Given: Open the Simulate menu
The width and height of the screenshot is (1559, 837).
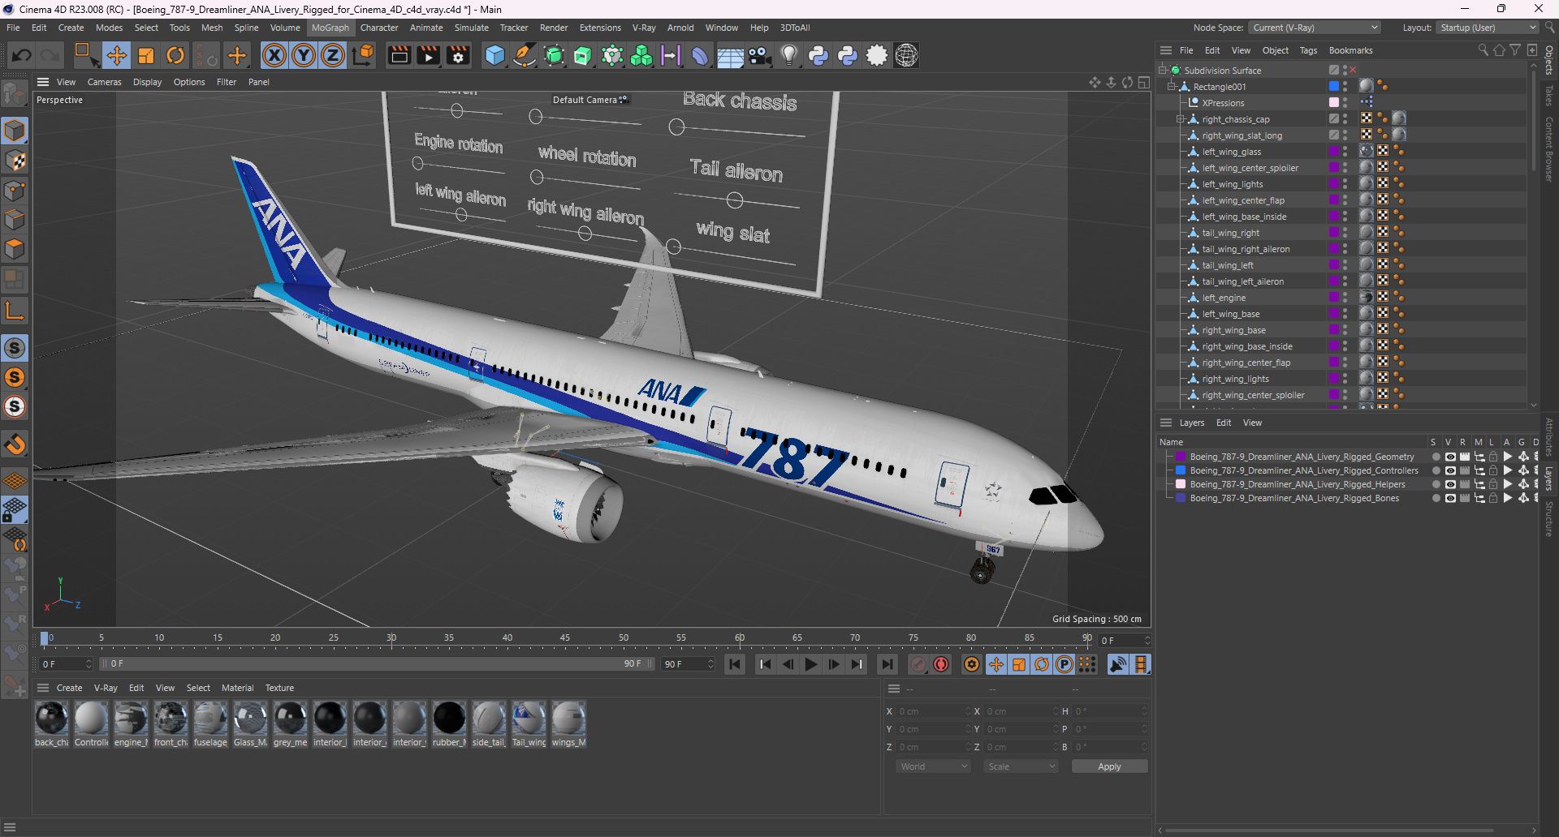Looking at the screenshot, I should click(471, 28).
